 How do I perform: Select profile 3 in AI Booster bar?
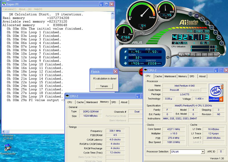coord(210,55)
